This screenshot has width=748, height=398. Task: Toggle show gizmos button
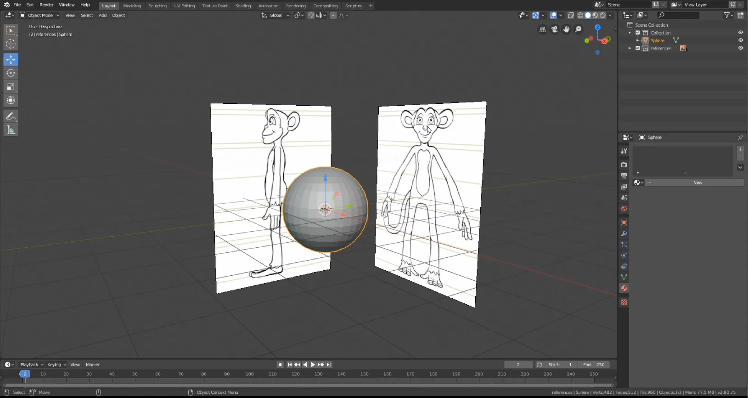(535, 15)
